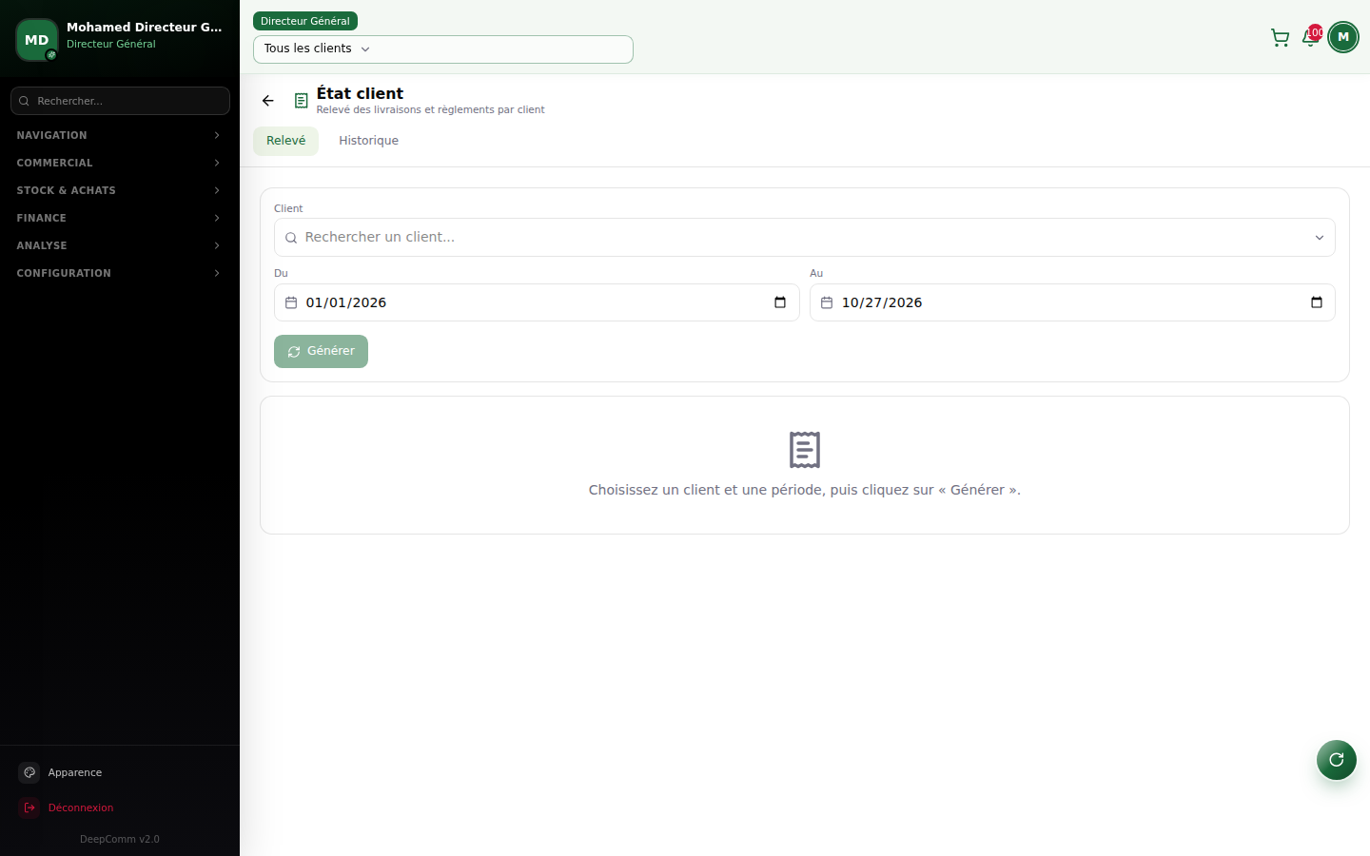Go back with the left arrow
Viewport: 1370px width, 856px height.
(268, 101)
